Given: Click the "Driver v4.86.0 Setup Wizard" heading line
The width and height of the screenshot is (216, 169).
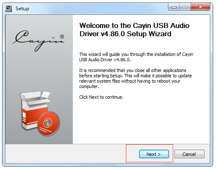Looking at the screenshot, I should [x=125, y=34].
